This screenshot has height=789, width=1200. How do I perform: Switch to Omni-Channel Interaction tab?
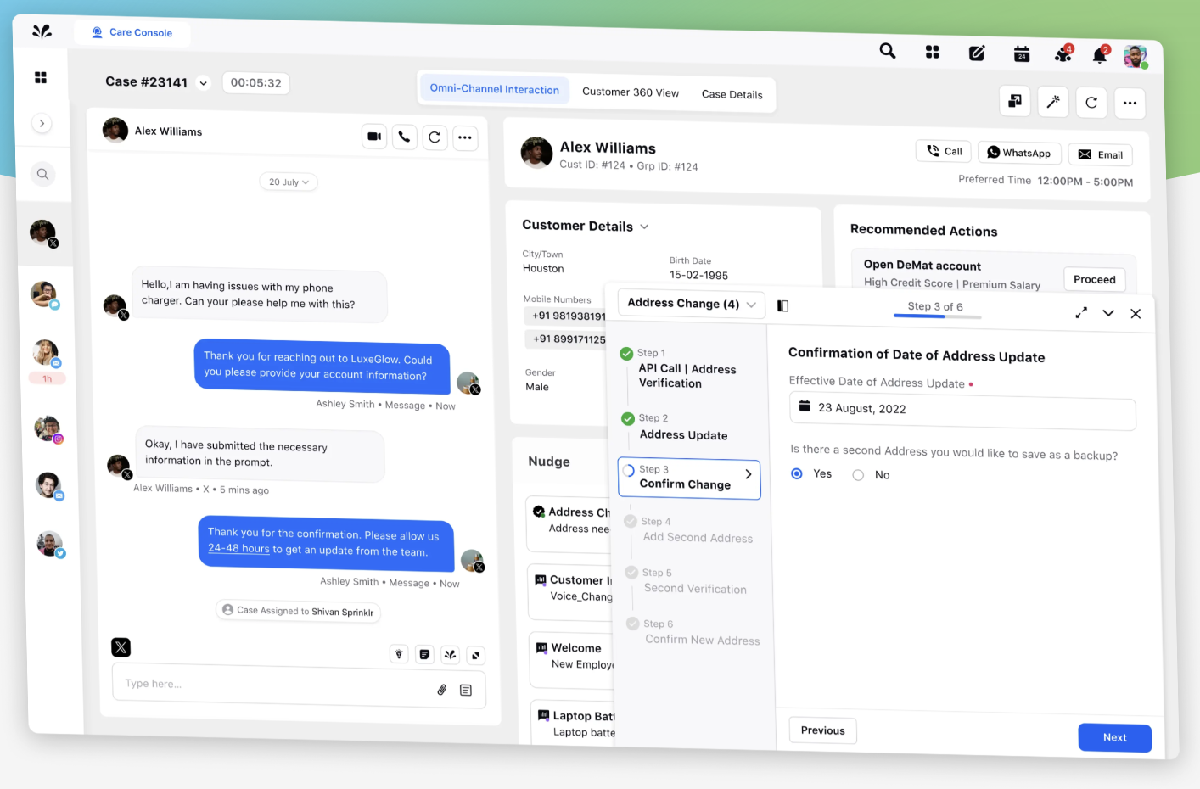coord(494,89)
